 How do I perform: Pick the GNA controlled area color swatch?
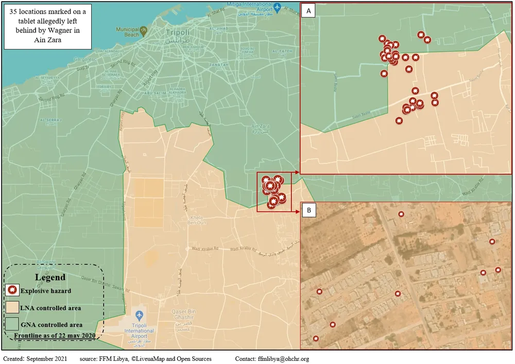click(x=12, y=325)
